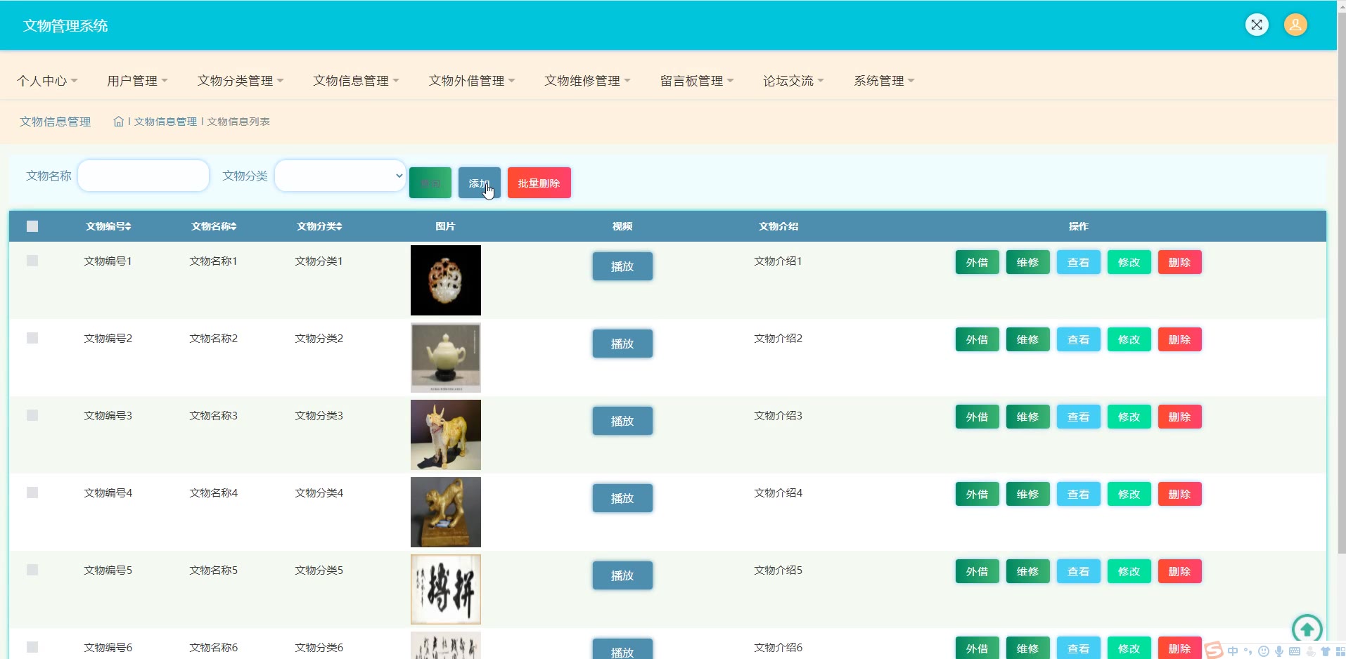Click into the 文物名称 search field

(x=143, y=176)
